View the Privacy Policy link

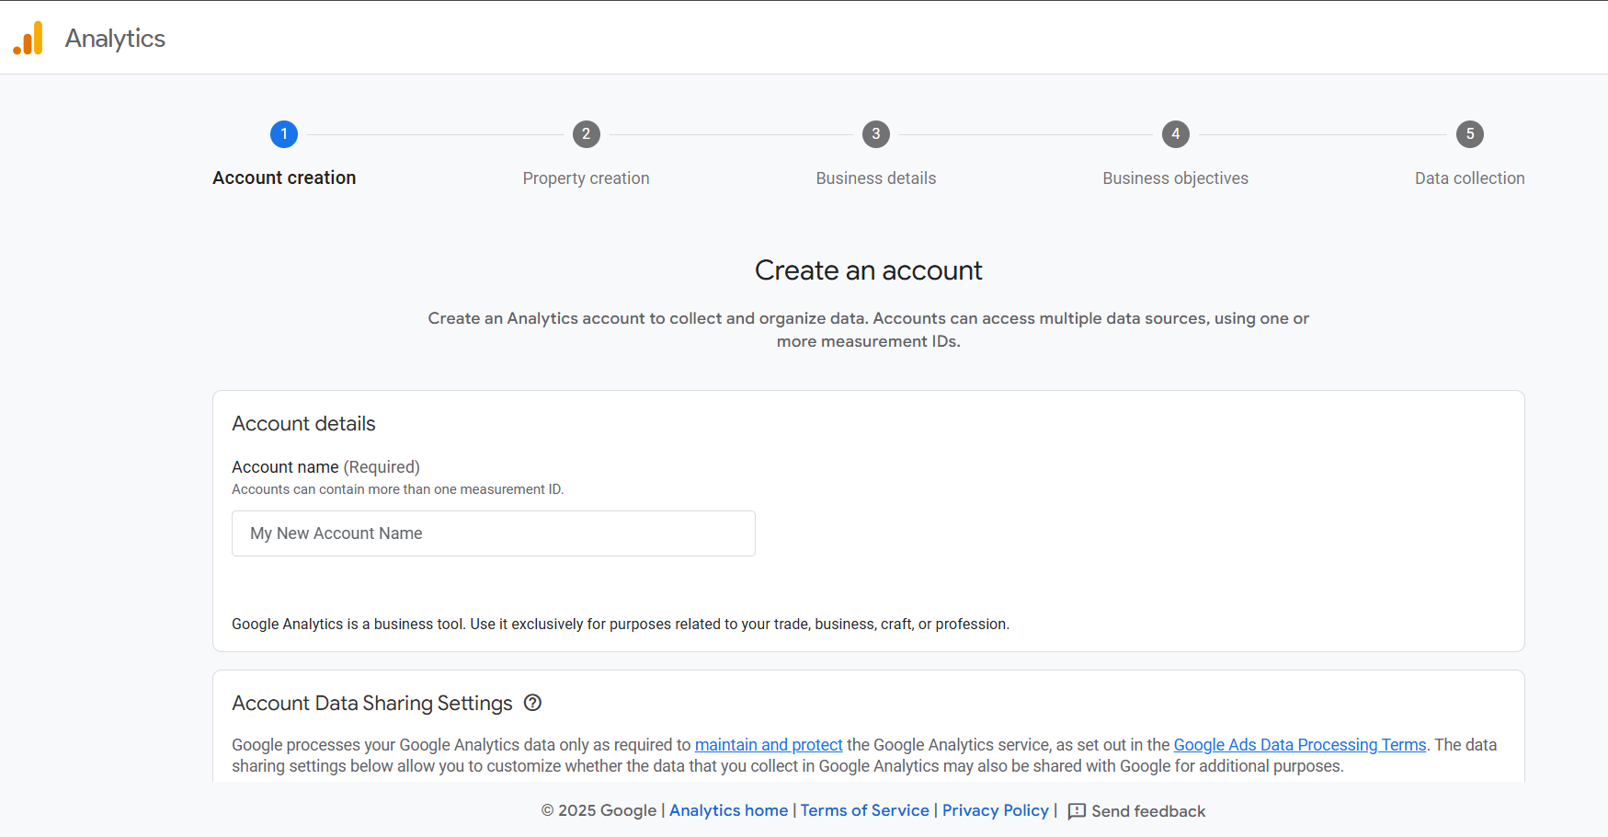995,810
